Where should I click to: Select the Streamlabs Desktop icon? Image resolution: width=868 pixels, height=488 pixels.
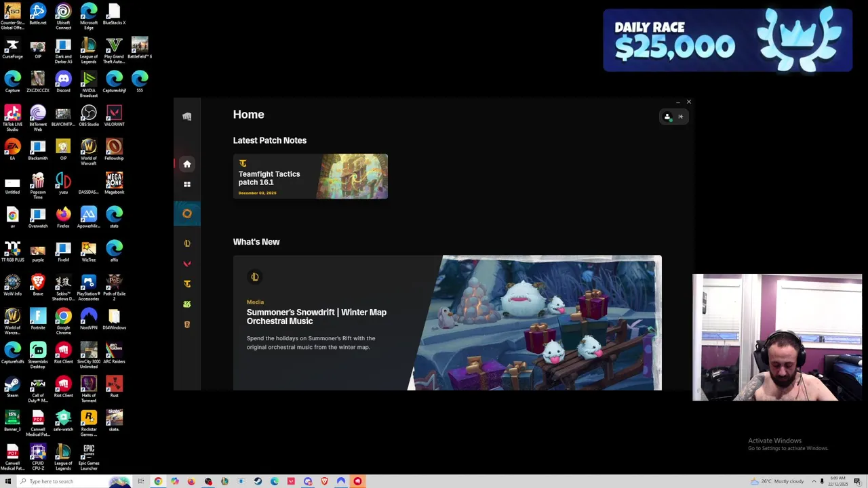pos(38,355)
